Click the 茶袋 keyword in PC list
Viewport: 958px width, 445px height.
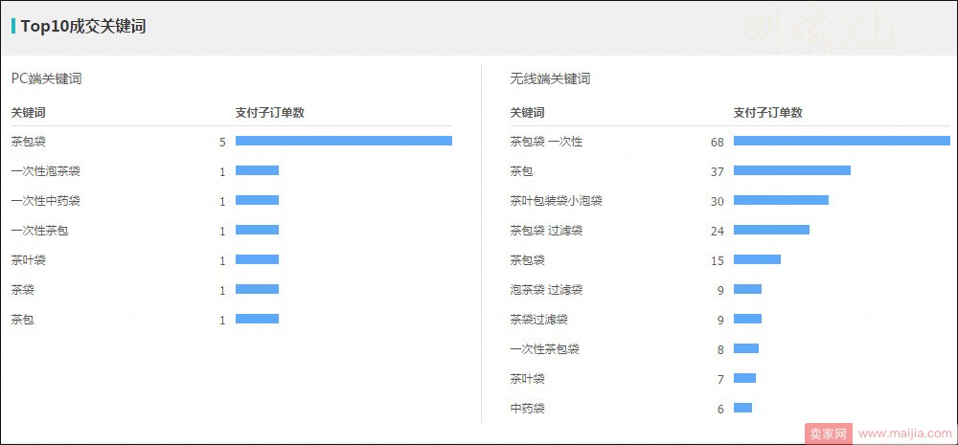pyautogui.click(x=23, y=290)
